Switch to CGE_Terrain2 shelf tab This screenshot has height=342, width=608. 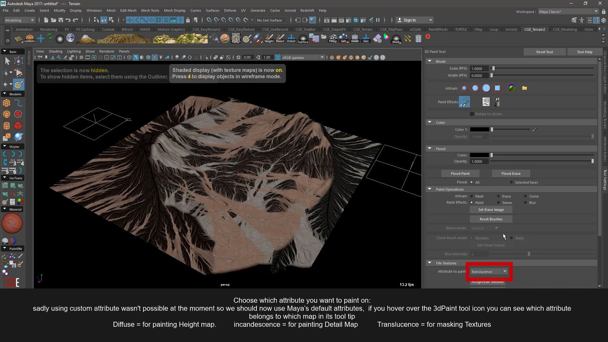(x=535, y=29)
